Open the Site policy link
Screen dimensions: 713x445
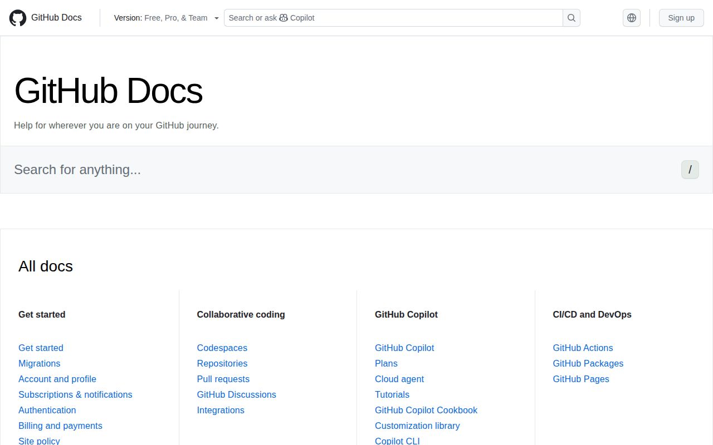click(39, 441)
